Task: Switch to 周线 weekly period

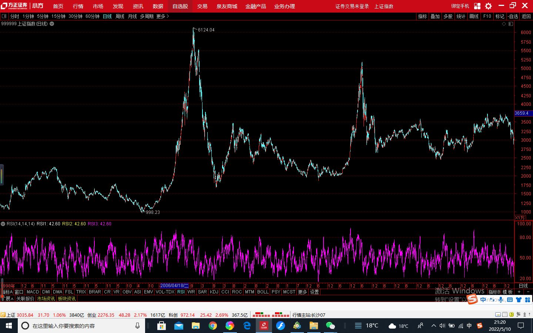Action: point(120,16)
